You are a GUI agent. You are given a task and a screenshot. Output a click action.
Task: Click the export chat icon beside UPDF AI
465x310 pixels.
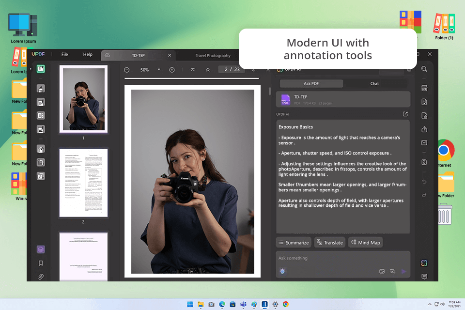(x=405, y=114)
